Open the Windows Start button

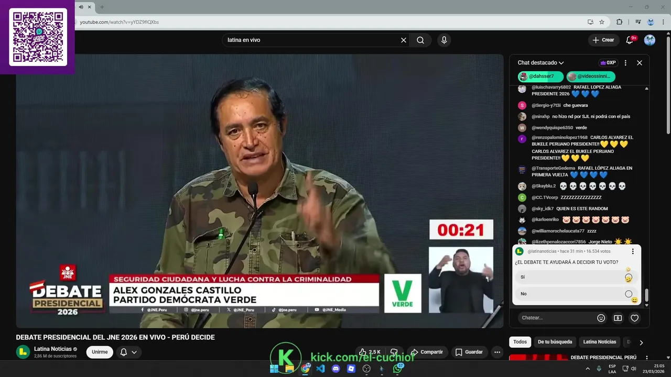[274, 369]
